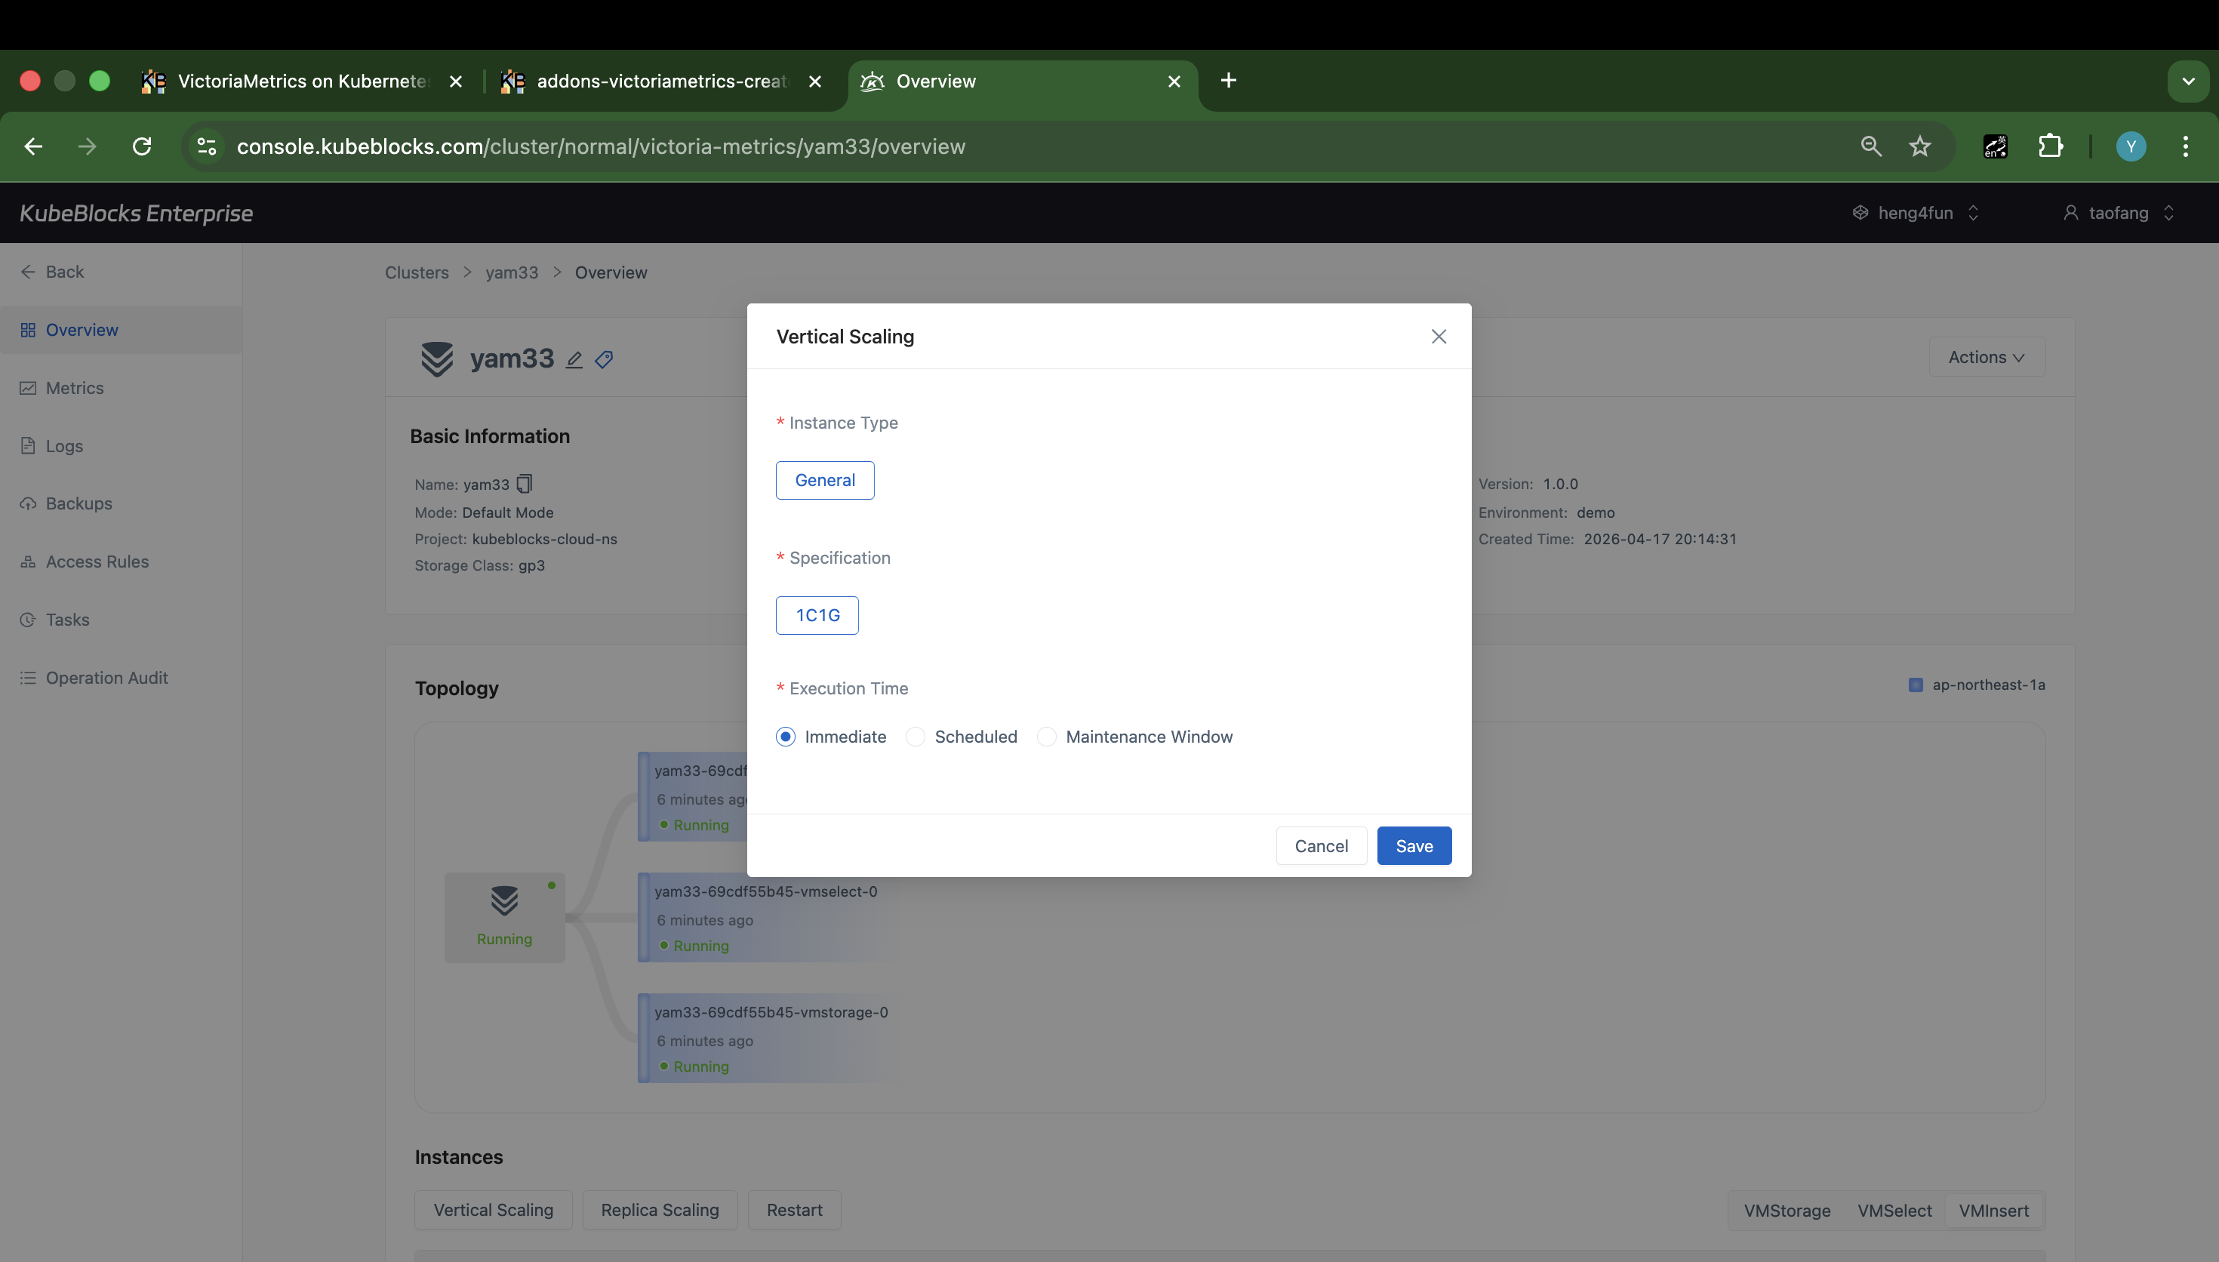Switch to VMInsert instances tab
The image size is (2219, 1262).
(x=1994, y=1211)
